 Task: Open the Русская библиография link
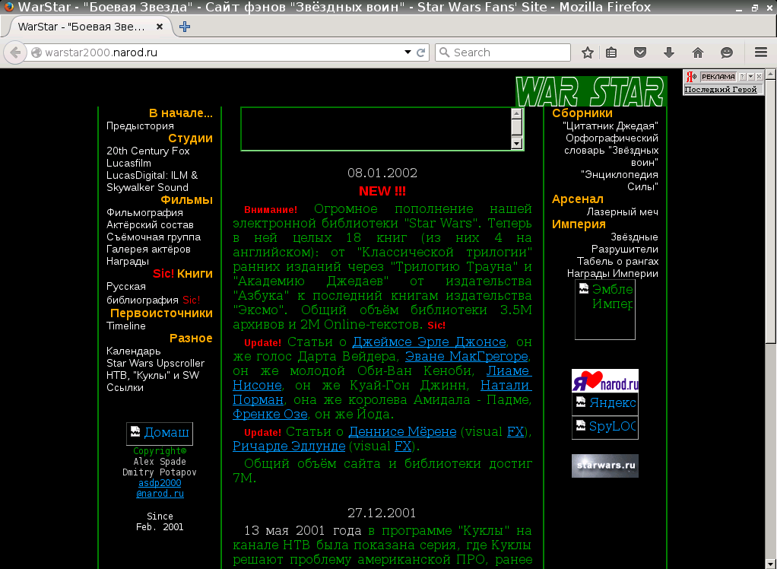(x=142, y=293)
